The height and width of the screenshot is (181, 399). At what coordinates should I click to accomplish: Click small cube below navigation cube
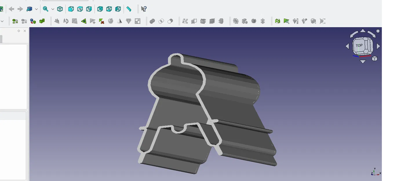tap(374, 59)
